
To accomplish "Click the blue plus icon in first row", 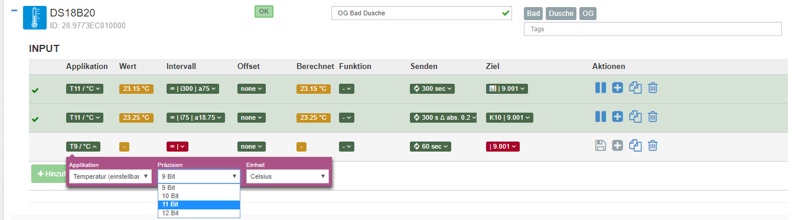I will tap(618, 88).
